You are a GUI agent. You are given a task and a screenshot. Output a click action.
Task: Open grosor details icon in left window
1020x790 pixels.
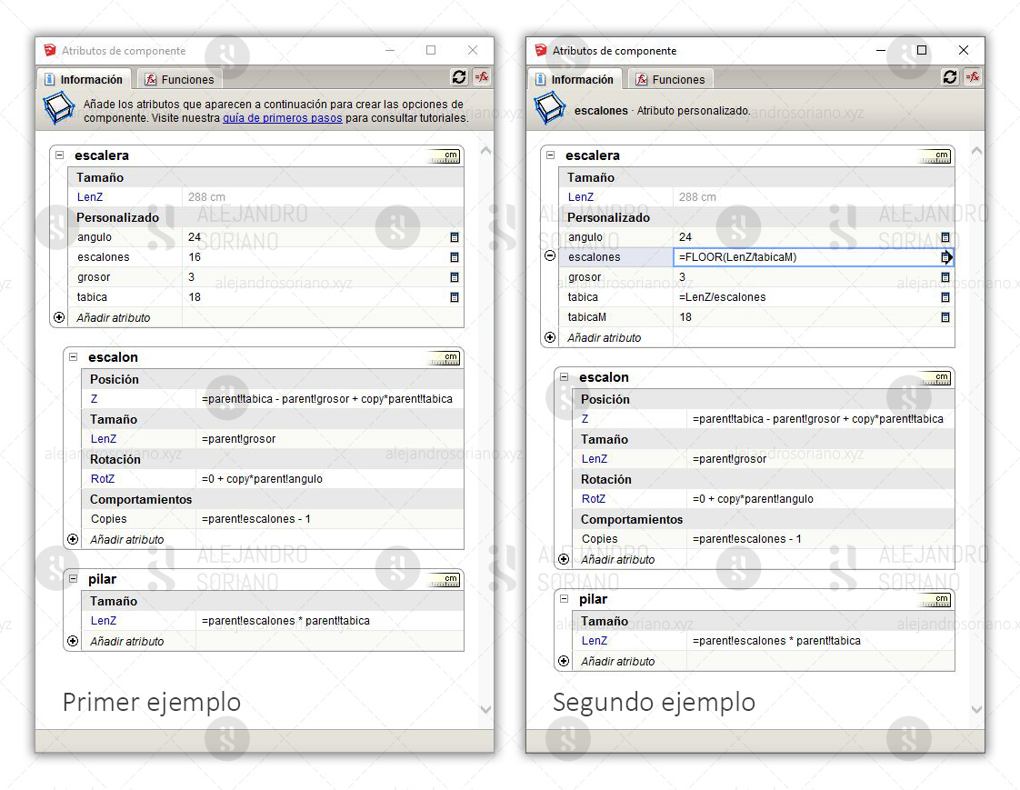(x=455, y=277)
